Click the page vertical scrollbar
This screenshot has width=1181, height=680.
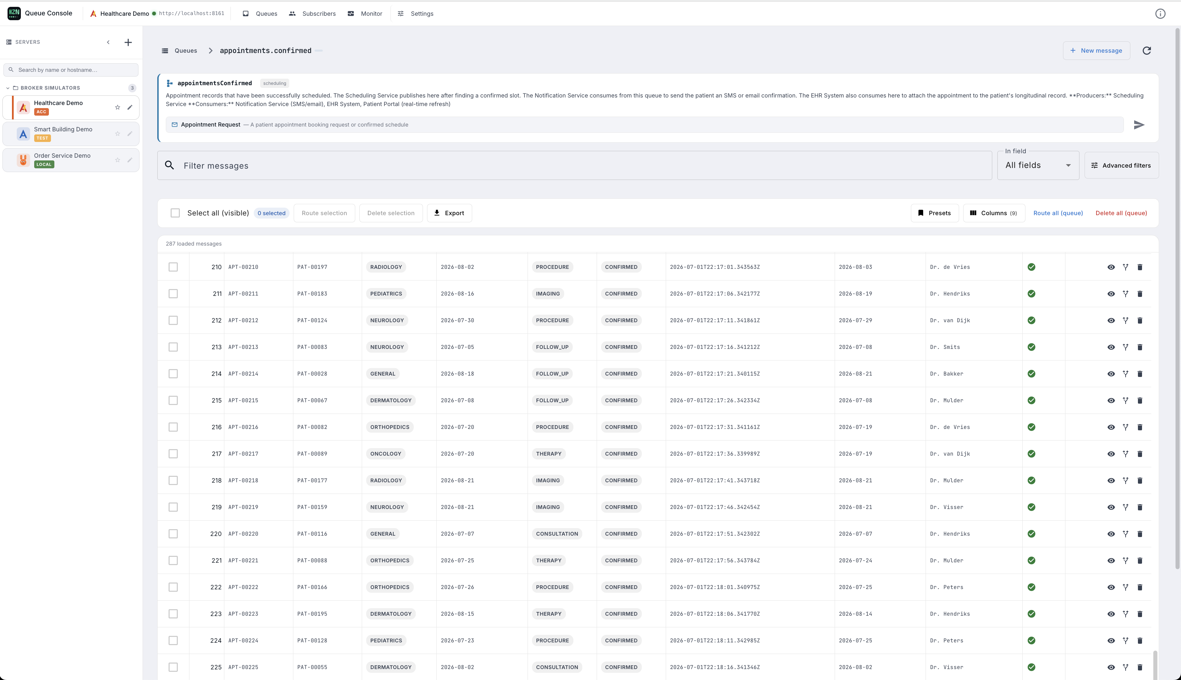pyautogui.click(x=1178, y=299)
